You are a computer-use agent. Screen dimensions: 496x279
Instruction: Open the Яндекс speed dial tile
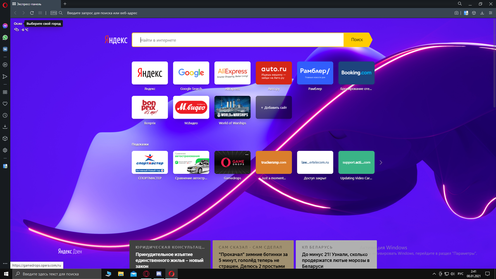[x=150, y=73]
